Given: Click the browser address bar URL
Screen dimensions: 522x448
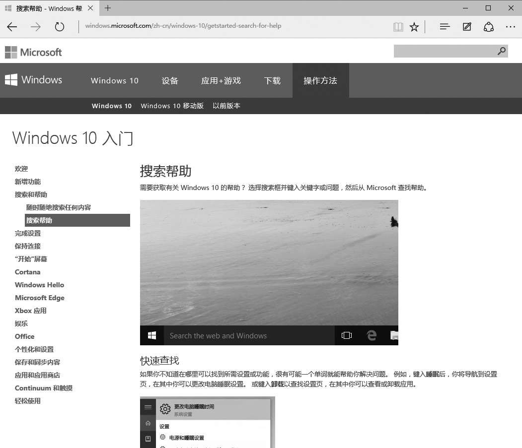Looking at the screenshot, I should tap(183, 26).
